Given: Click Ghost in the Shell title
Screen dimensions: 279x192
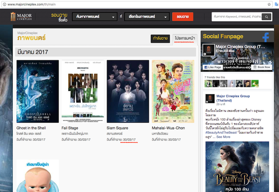Looking at the screenshot, I should click(31, 128).
